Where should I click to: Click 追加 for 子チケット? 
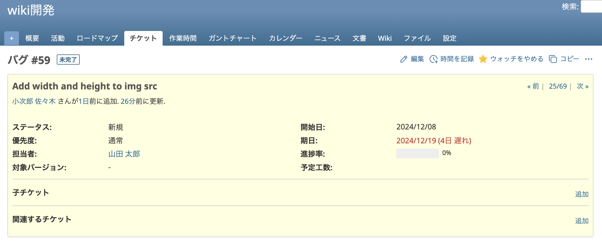point(582,194)
